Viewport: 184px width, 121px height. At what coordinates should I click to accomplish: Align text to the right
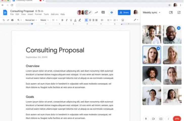93,20
